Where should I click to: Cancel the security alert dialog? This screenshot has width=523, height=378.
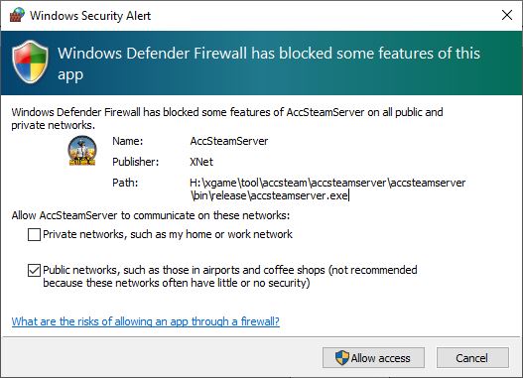point(472,358)
